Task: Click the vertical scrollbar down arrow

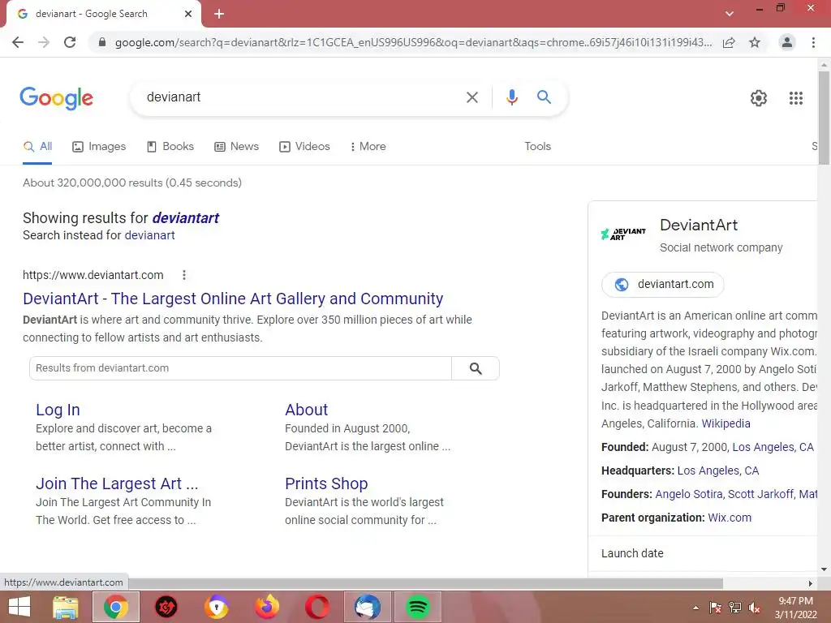Action: coord(824,569)
